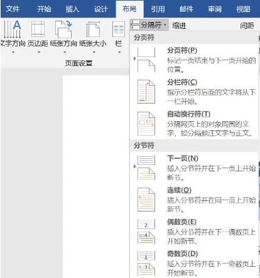Click the blank document page area
The height and width of the screenshot is (278, 260).
click(x=96, y=176)
